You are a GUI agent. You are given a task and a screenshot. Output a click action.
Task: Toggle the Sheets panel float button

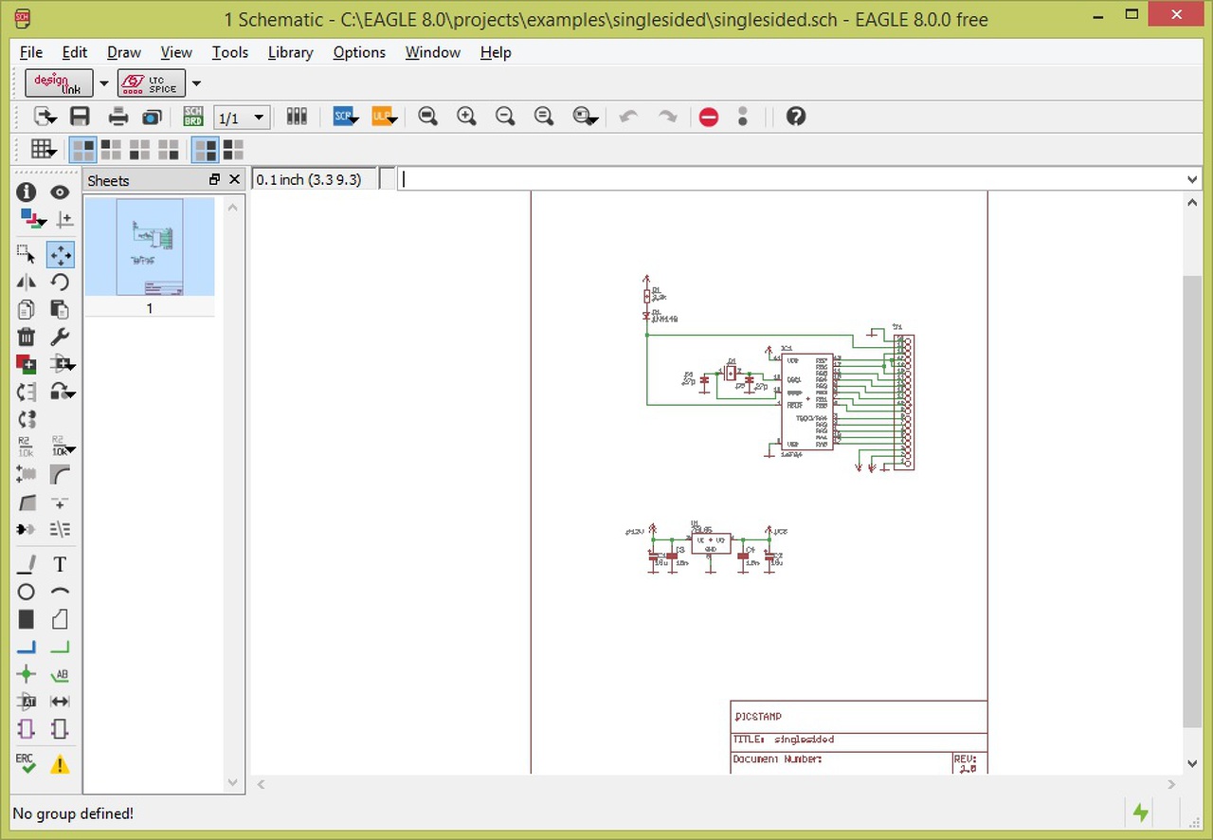point(214,179)
